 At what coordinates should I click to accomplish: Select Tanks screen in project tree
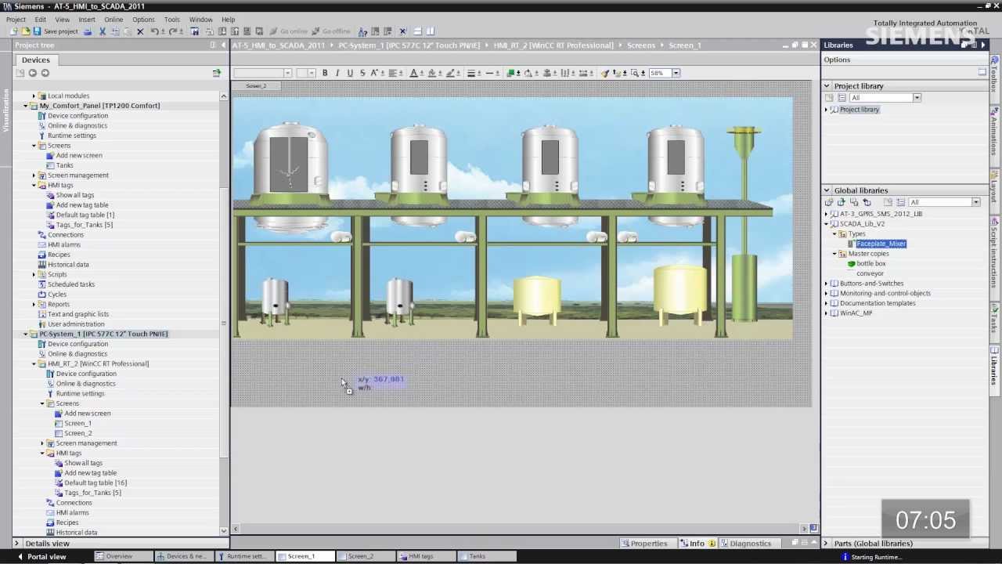pos(64,165)
